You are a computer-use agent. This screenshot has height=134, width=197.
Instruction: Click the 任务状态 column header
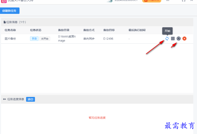point(36,30)
